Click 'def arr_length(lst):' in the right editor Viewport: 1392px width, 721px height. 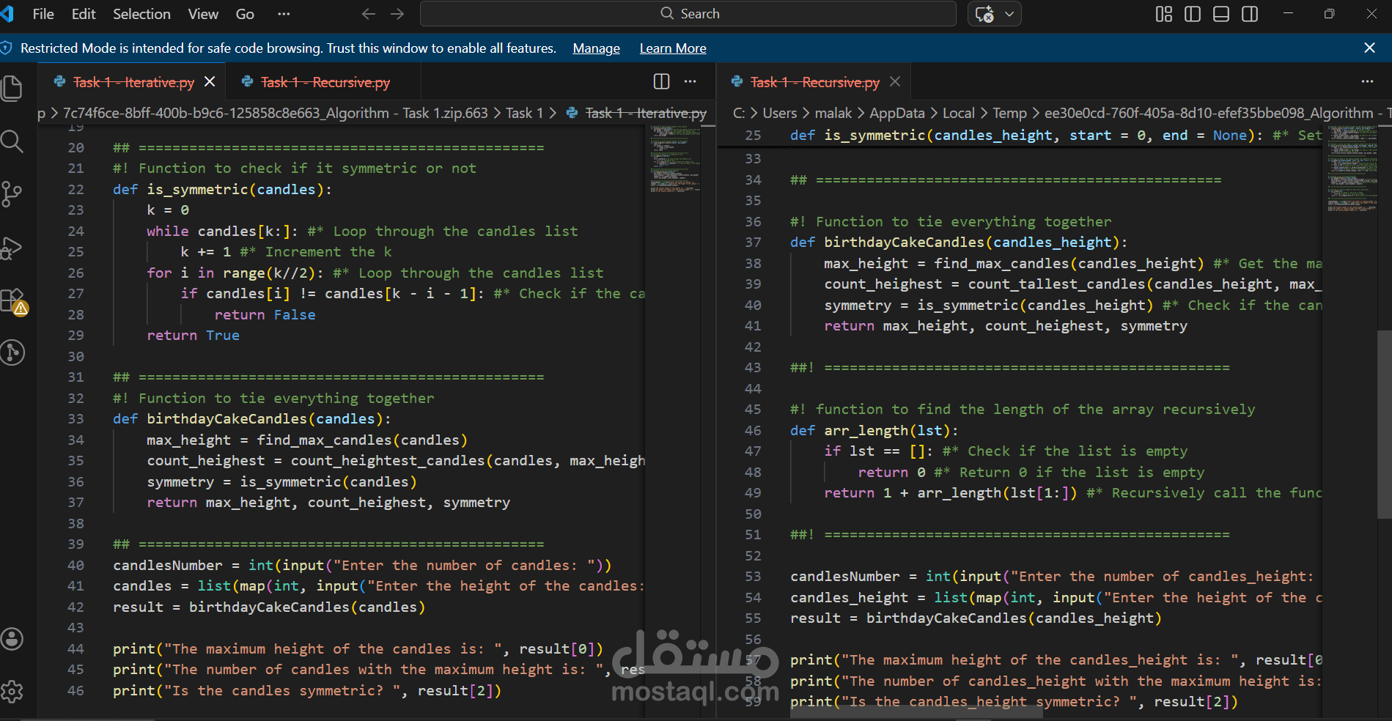(x=874, y=431)
